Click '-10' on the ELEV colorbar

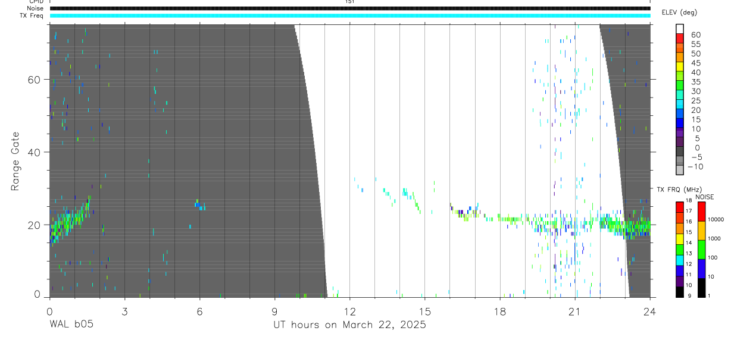point(695,166)
